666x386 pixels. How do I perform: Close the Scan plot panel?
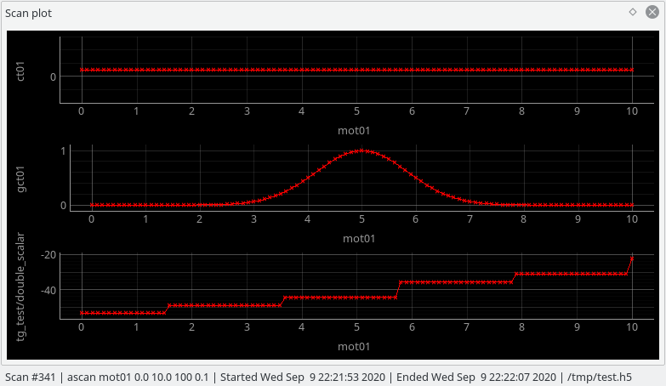tap(652, 12)
